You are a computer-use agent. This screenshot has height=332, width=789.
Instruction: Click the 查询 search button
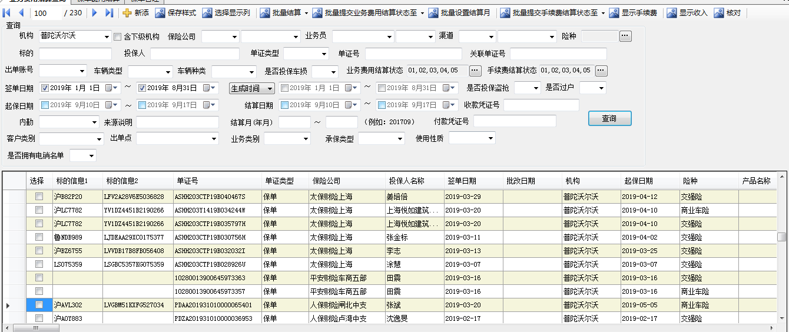(609, 118)
